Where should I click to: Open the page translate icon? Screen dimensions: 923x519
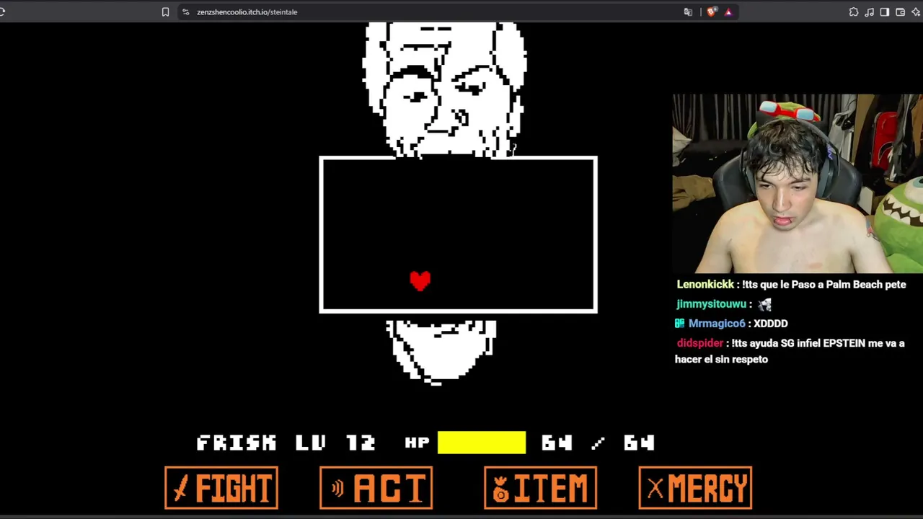(688, 12)
